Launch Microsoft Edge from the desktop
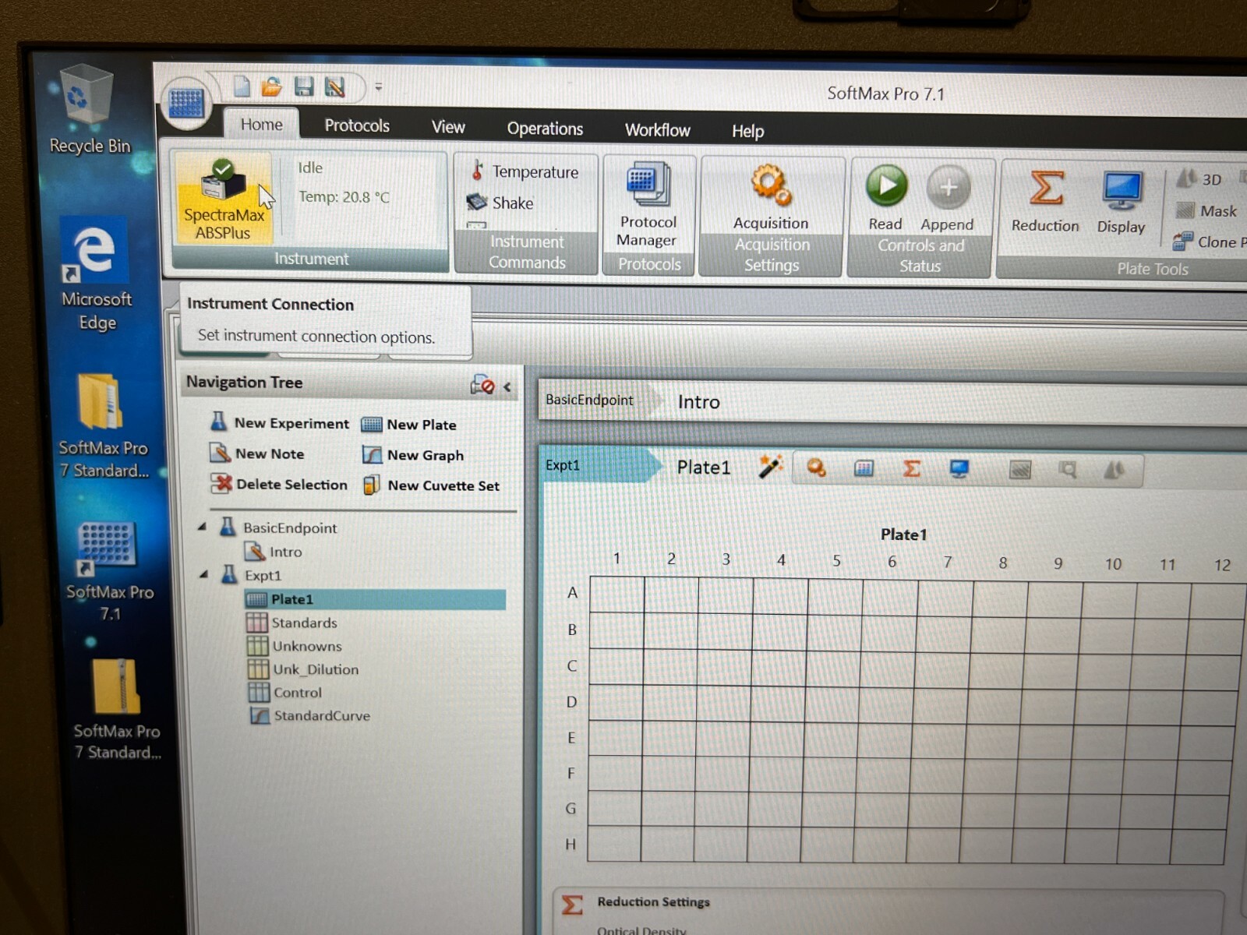The width and height of the screenshot is (1247, 935). coord(96,274)
